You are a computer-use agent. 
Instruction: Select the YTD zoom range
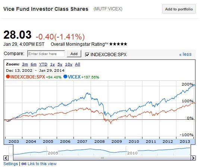43,64
